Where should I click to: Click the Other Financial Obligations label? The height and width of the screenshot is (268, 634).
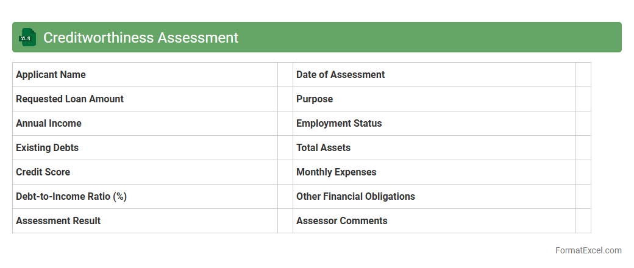(x=355, y=197)
